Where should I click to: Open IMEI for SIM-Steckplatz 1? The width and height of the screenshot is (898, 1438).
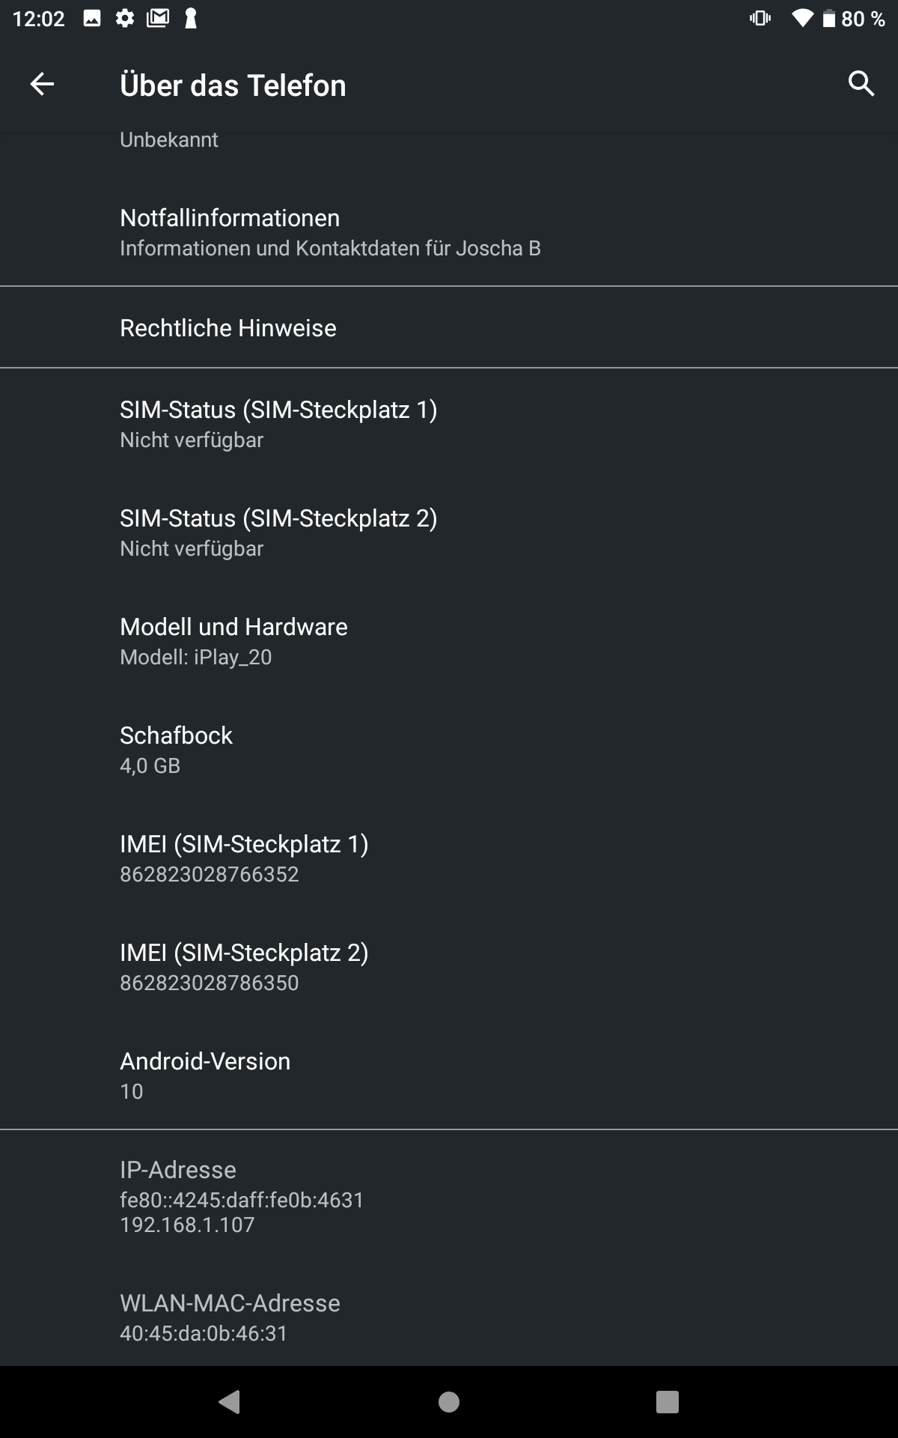click(x=449, y=858)
